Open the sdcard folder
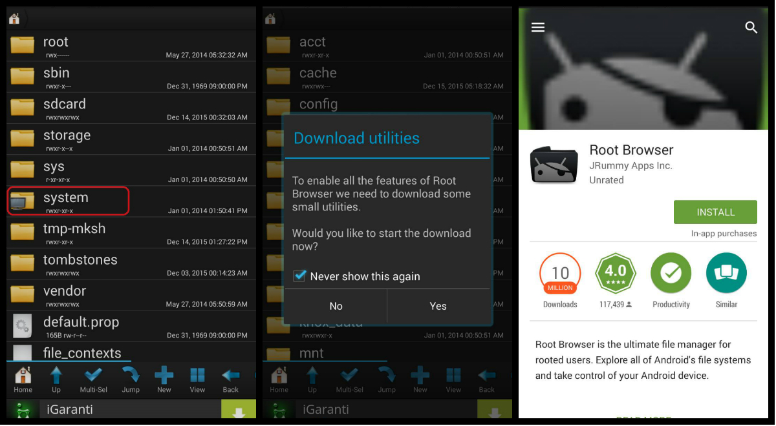Screen dimensions: 776x426 coord(131,108)
